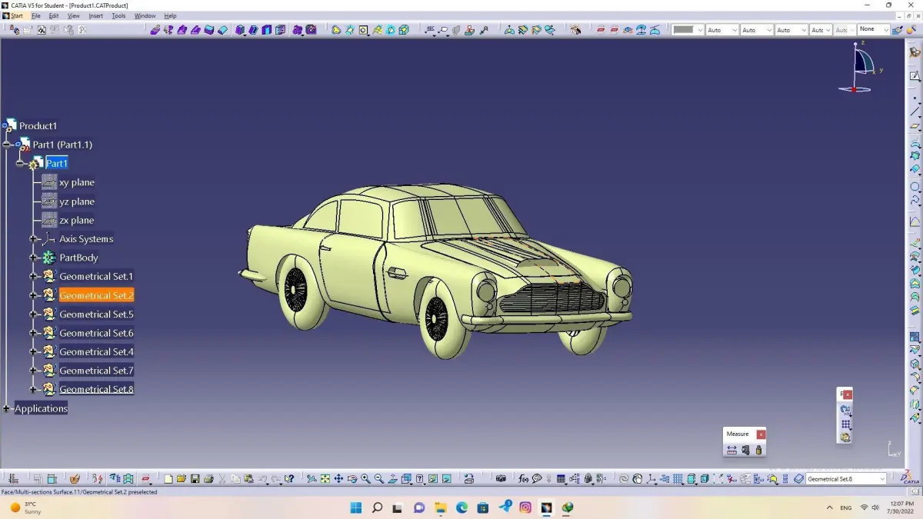Open the Edit menu
Screen dimensions: 923x519
point(54,15)
